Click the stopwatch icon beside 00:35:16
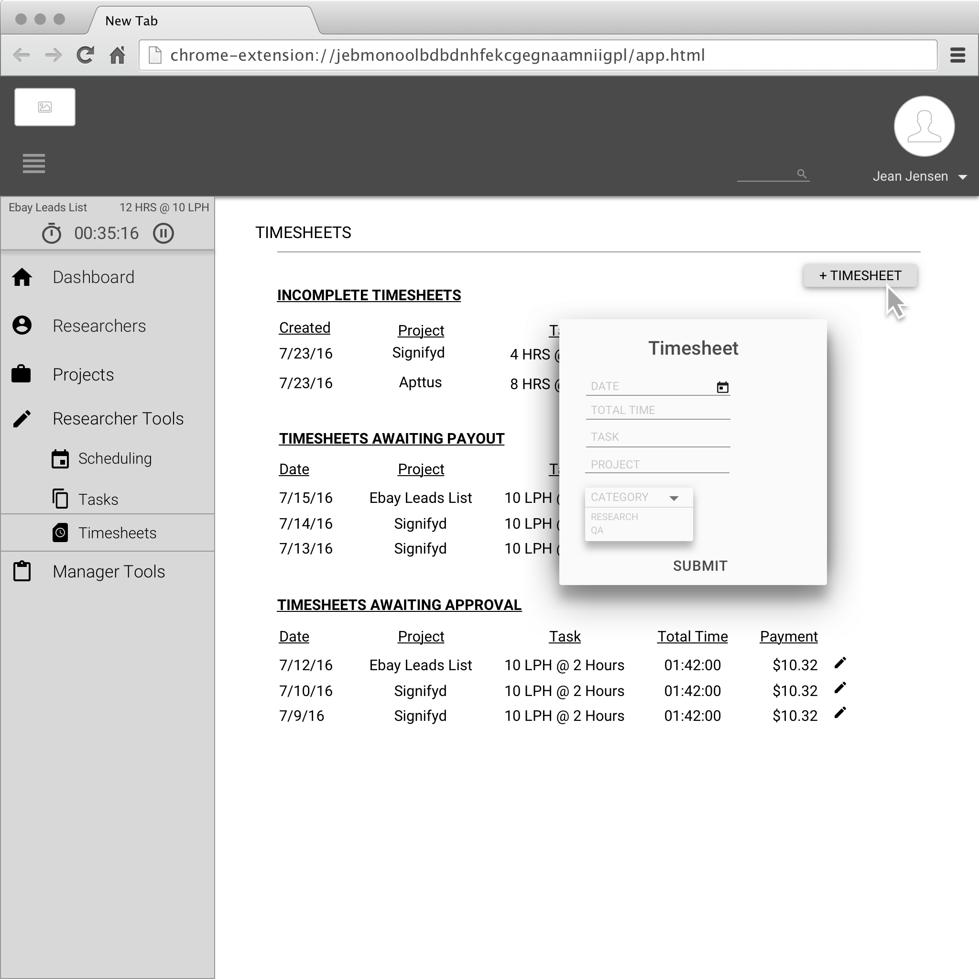Screen dimensions: 979x979 [x=51, y=234]
